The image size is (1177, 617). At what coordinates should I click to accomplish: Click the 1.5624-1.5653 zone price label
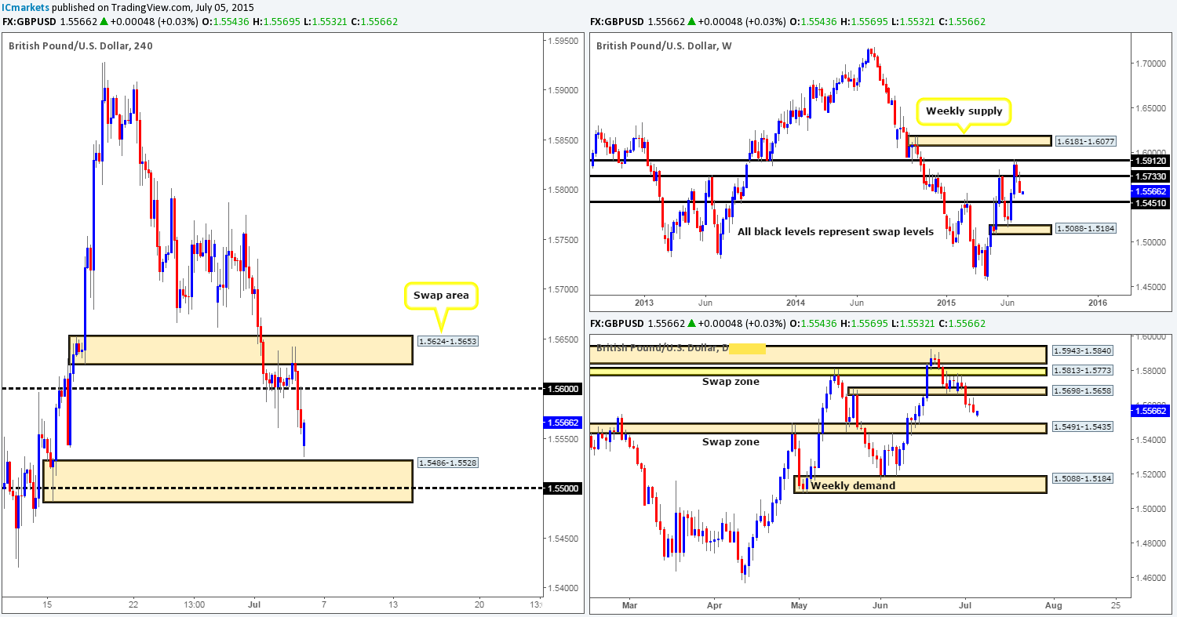(x=447, y=342)
